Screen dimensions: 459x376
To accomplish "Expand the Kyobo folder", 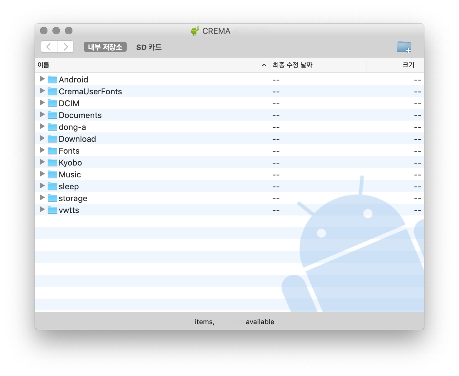I will click(x=42, y=162).
